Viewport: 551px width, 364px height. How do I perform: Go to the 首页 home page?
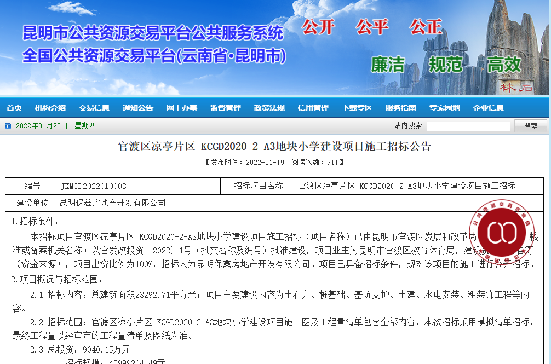[x=14, y=108]
